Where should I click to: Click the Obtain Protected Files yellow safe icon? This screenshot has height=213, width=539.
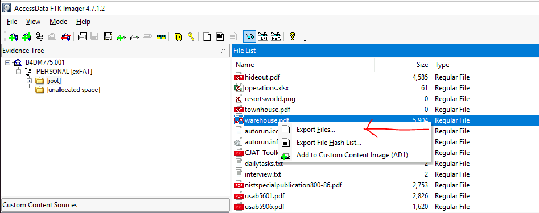178,36
